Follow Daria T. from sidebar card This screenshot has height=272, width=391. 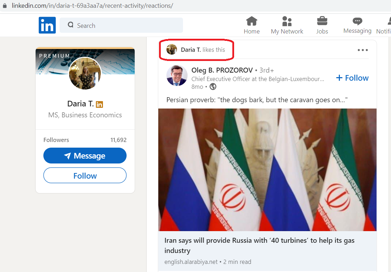(85, 175)
